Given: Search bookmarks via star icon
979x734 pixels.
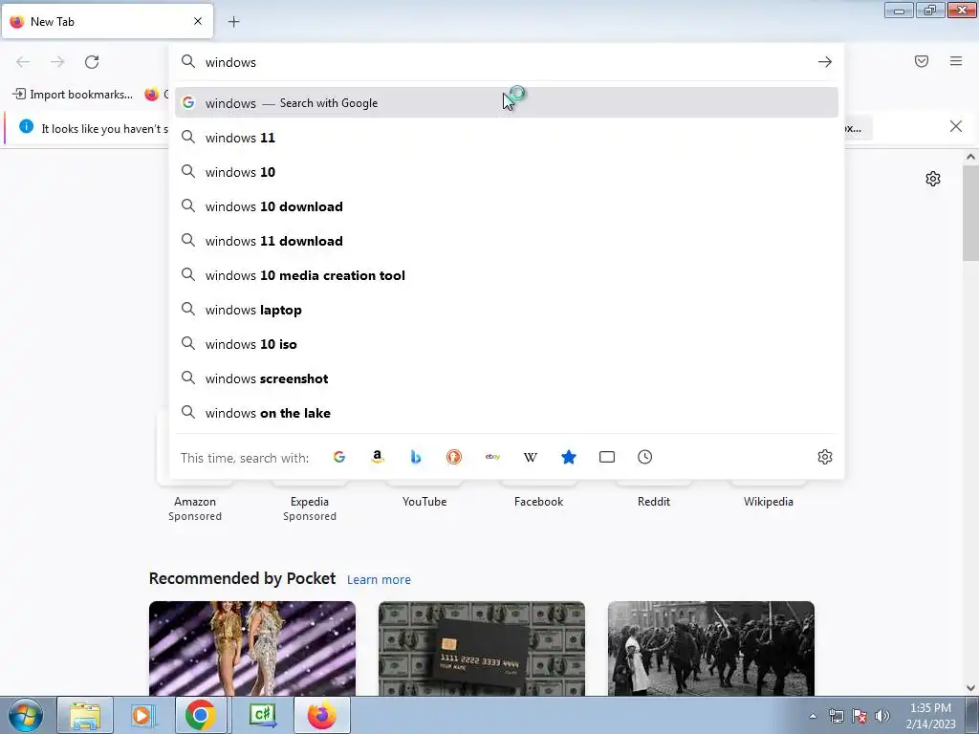Looking at the screenshot, I should click(x=569, y=457).
